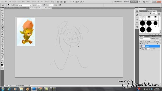The width and height of the screenshot is (162, 91).
Task: Select the Dodge tool
Action: point(2,41)
